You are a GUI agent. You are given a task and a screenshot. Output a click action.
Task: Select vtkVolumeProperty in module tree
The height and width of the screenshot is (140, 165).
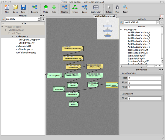pos(26,53)
